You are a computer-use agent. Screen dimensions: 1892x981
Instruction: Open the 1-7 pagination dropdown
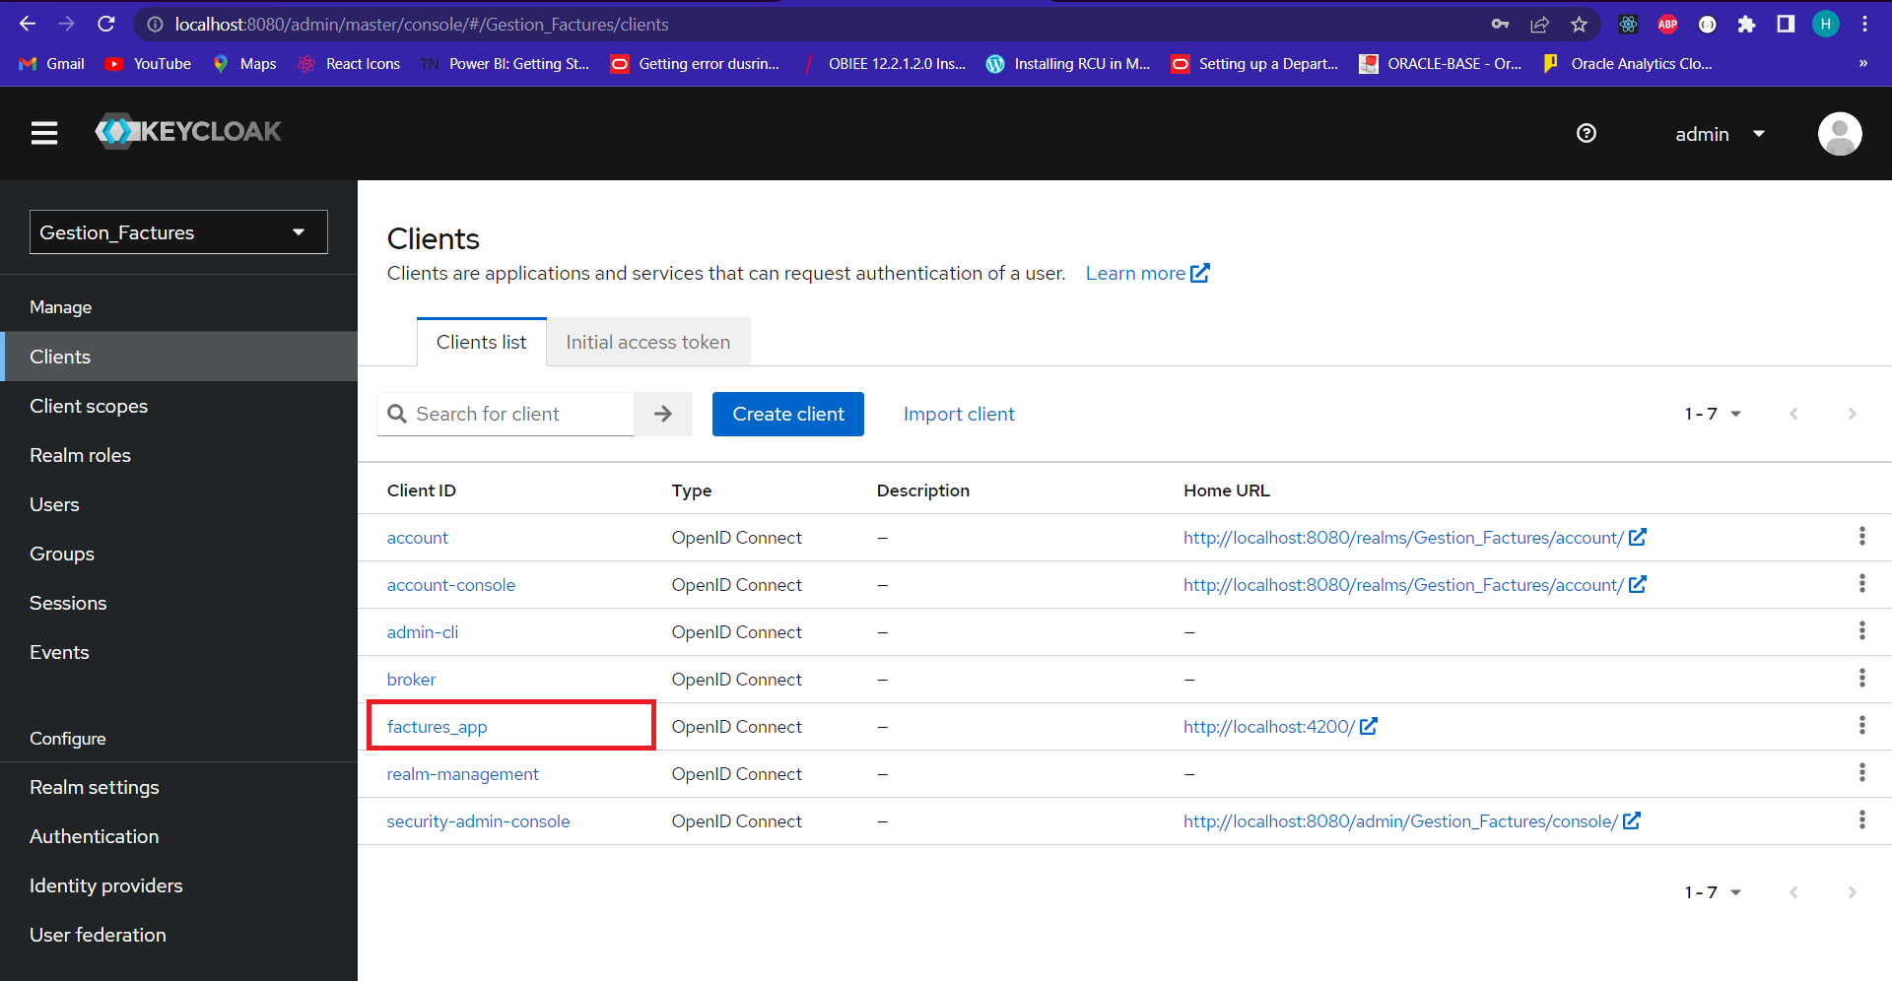[x=1712, y=414]
